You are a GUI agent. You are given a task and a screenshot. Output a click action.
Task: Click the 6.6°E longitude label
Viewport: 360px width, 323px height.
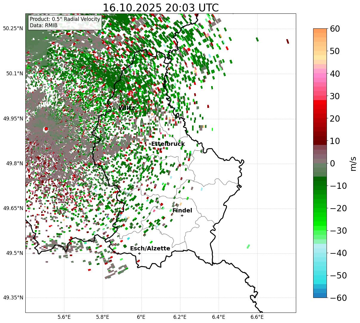(x=257, y=317)
